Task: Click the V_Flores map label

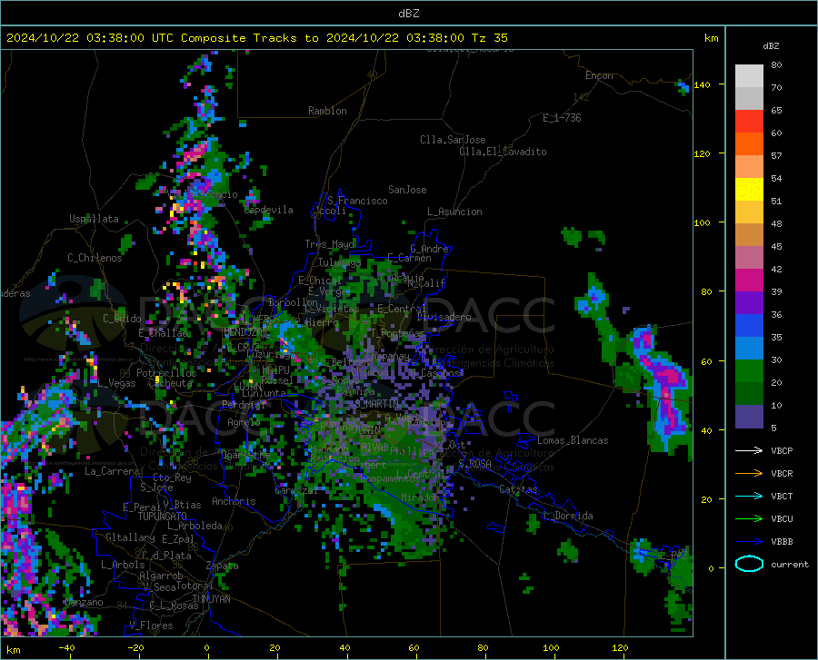Action: (151, 626)
